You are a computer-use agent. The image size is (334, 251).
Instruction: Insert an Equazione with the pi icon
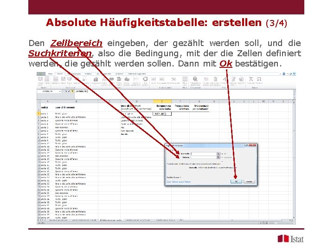click(251, 79)
